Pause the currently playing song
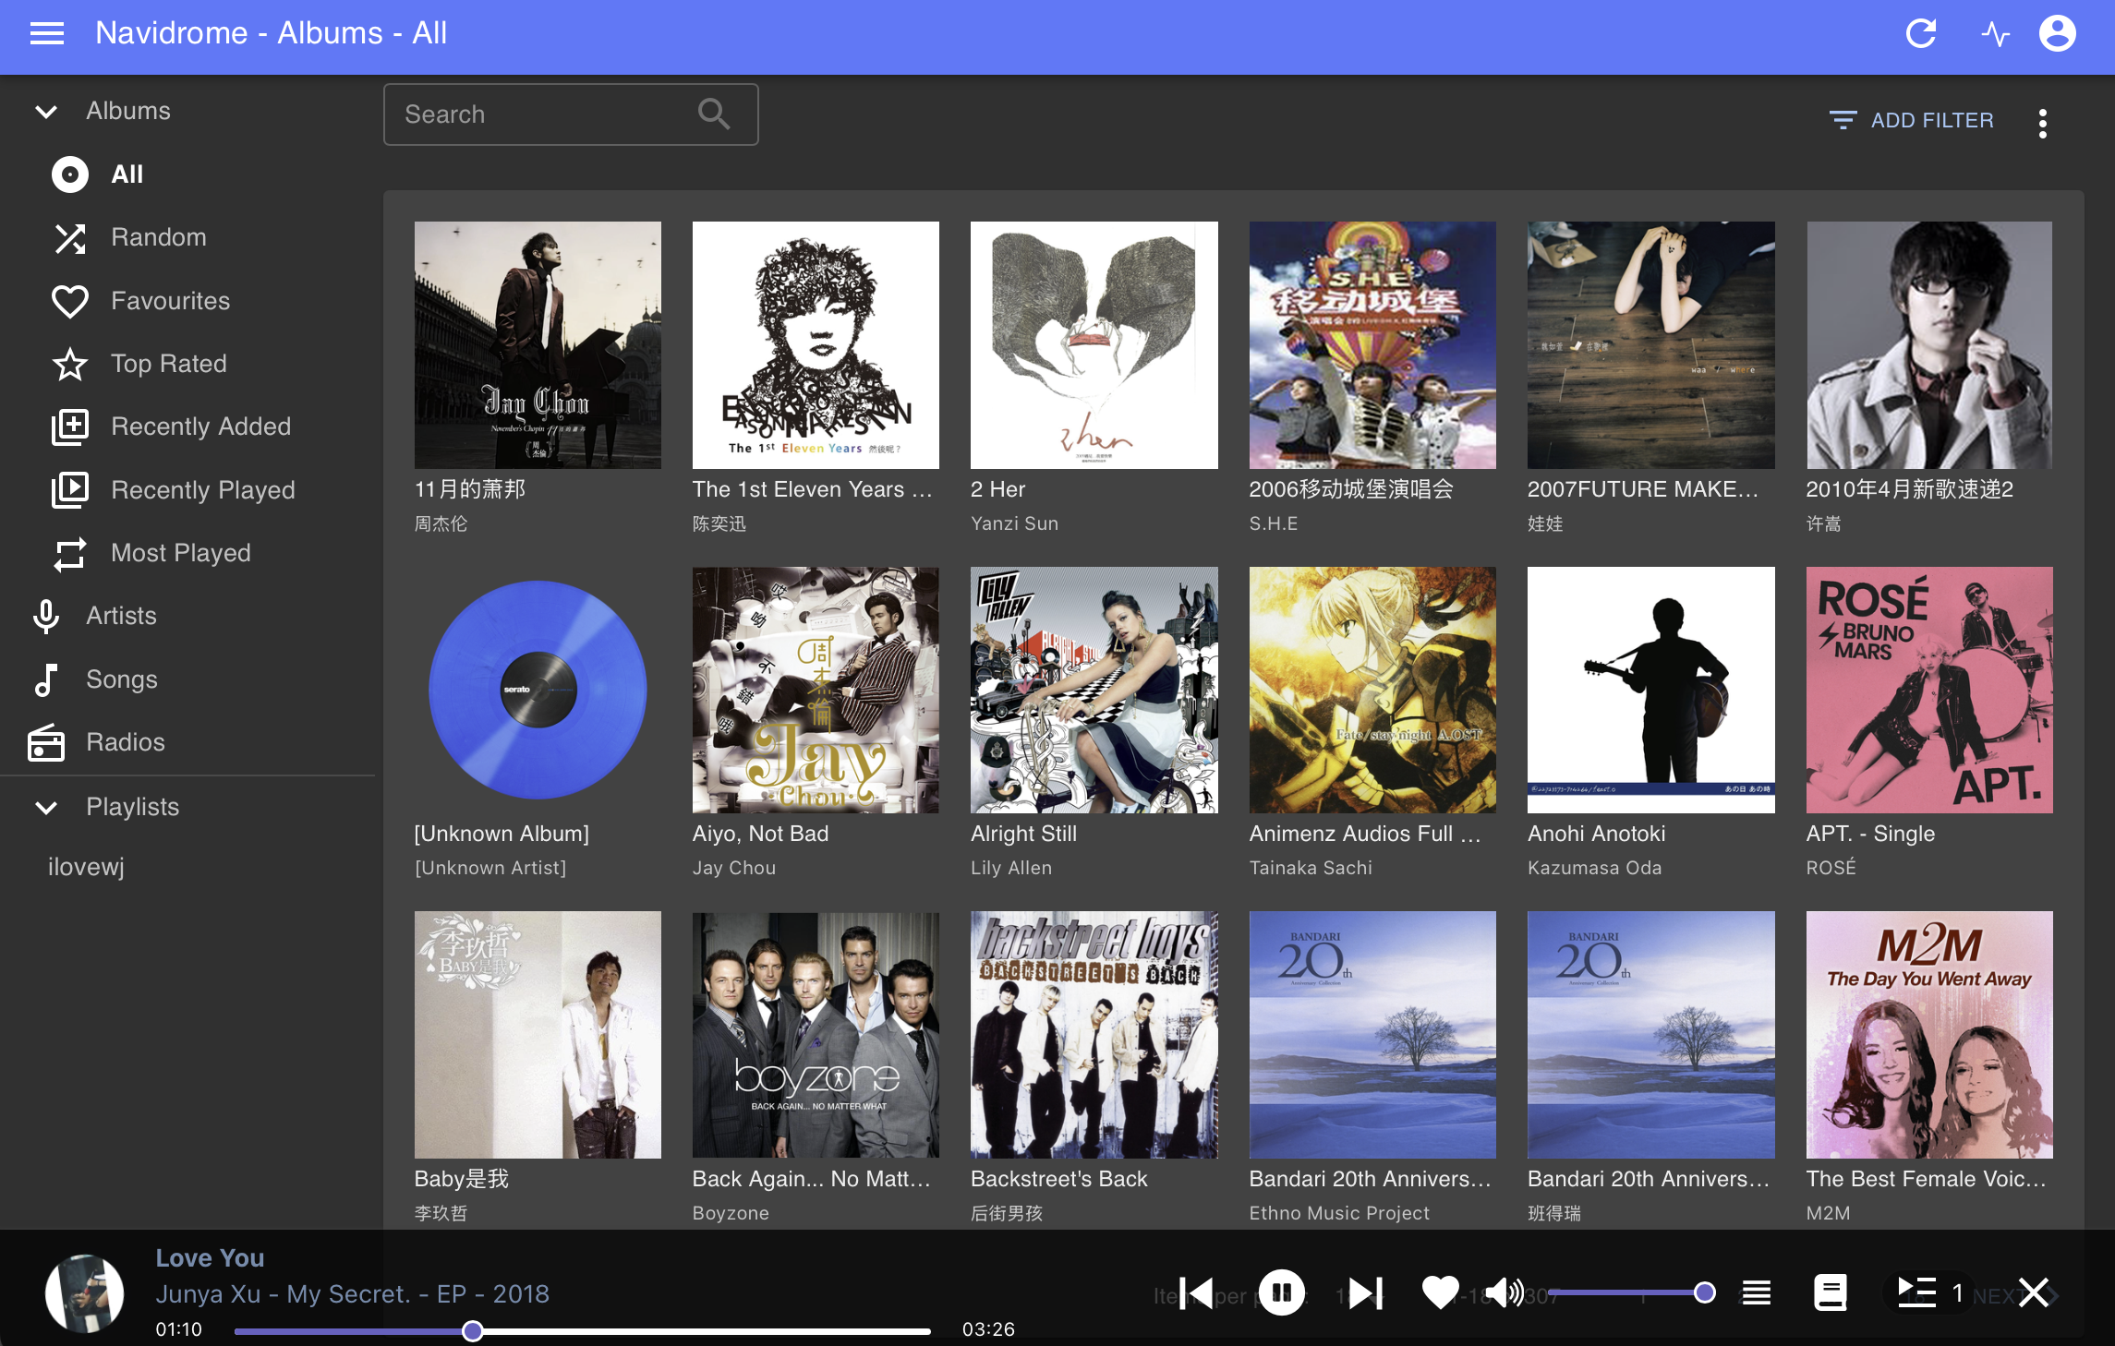Viewport: 2115px width, 1346px height. pos(1282,1292)
